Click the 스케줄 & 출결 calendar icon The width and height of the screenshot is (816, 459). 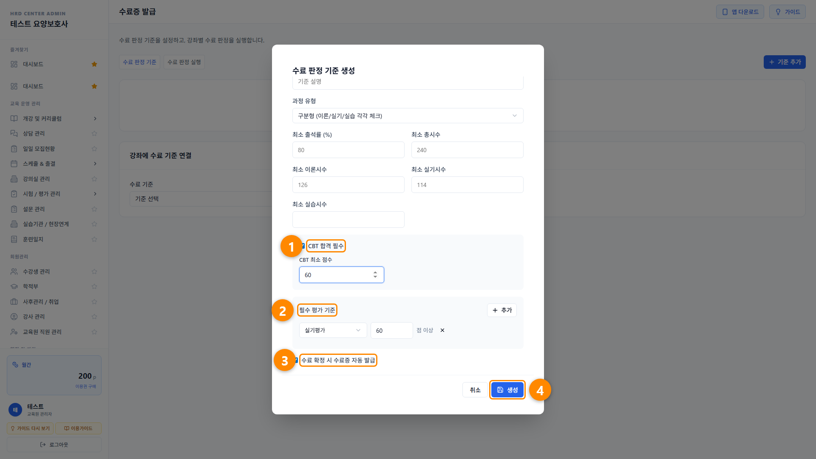[x=14, y=164]
